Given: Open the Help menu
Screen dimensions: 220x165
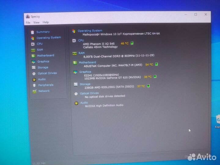Looking at the screenshot, I should tap(46, 22).
